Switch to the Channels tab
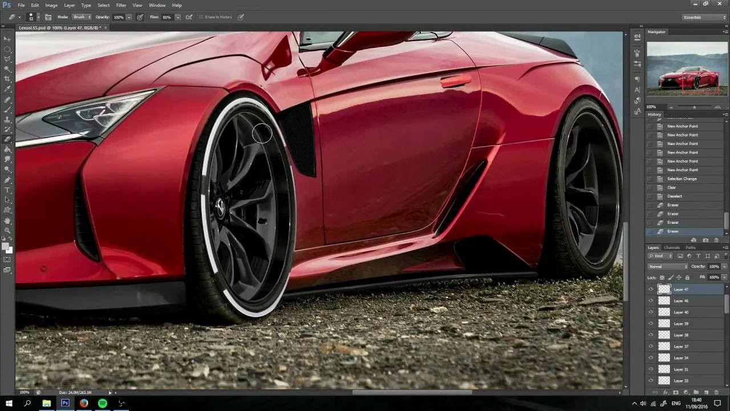The width and height of the screenshot is (730, 411). 672,247
